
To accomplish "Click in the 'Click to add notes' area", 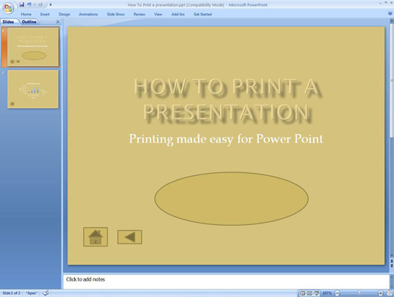I will [226, 281].
